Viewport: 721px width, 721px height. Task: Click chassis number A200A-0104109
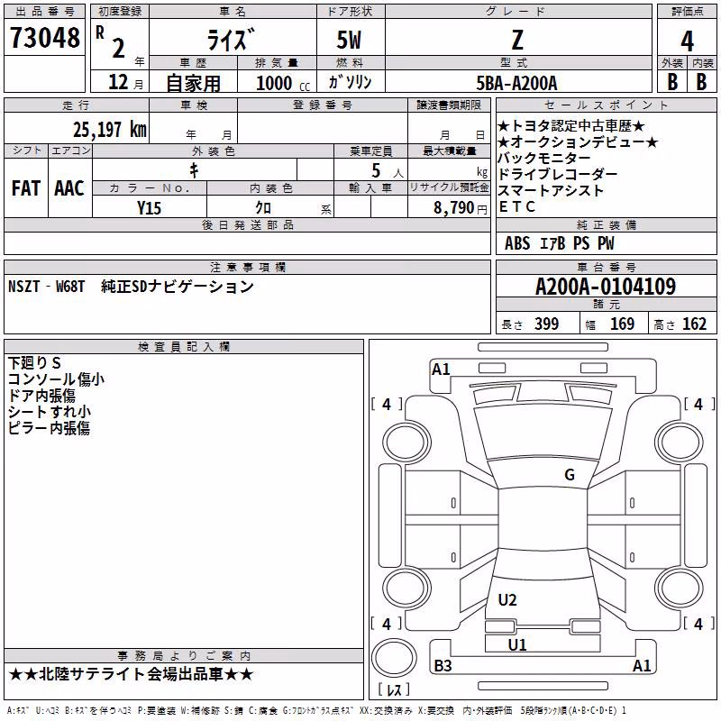click(606, 287)
